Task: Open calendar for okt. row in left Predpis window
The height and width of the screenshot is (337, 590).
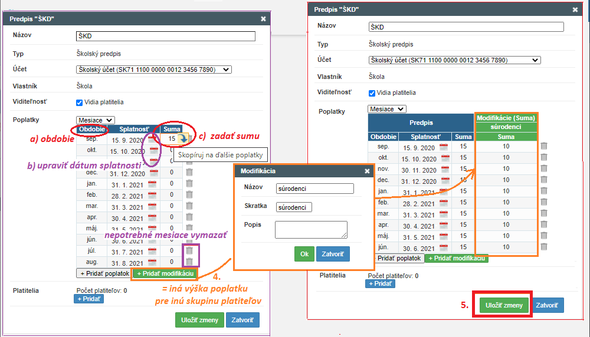Action: [153, 151]
